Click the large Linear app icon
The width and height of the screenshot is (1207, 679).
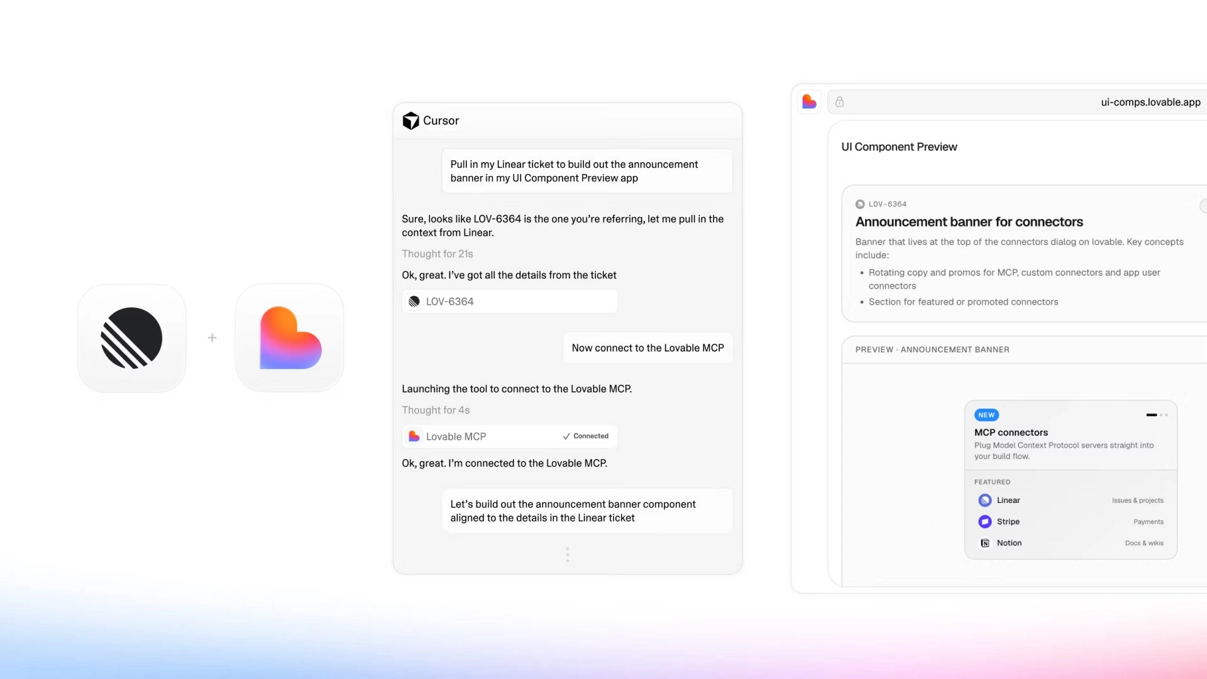coord(131,338)
